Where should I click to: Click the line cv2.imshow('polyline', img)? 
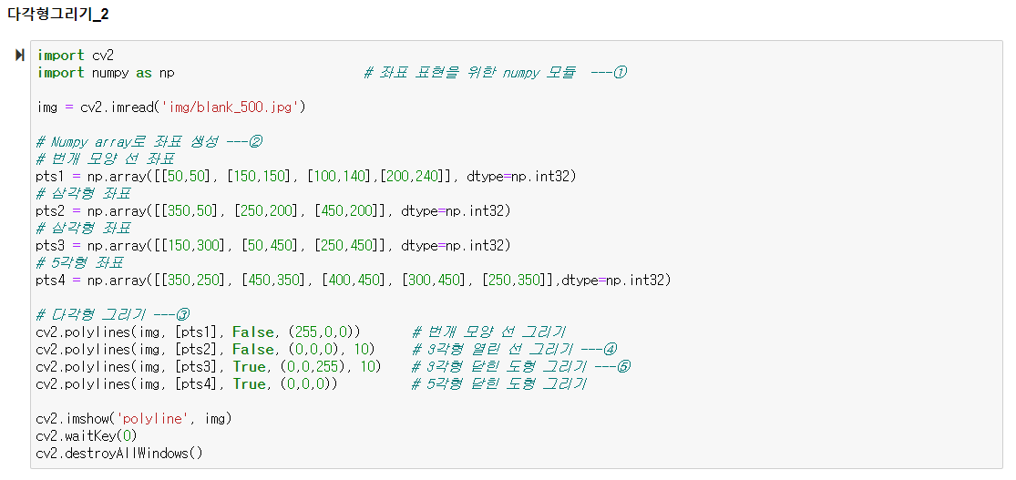pos(134,419)
